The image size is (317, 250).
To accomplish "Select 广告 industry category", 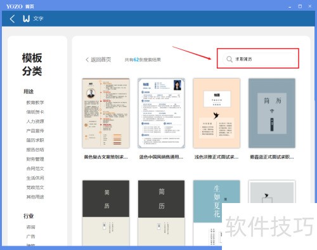I will pos(30,237).
